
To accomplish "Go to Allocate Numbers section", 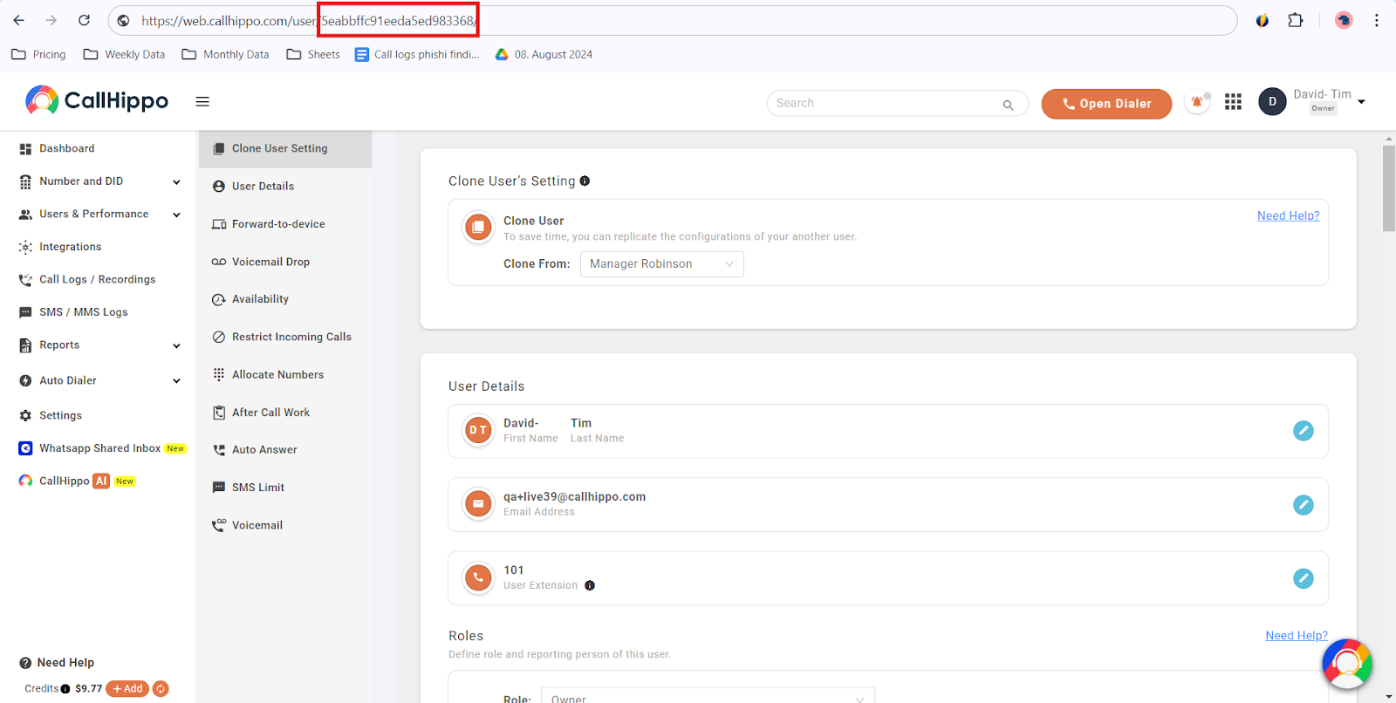I will pyautogui.click(x=277, y=375).
